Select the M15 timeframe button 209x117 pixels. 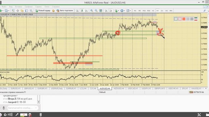click(144, 11)
